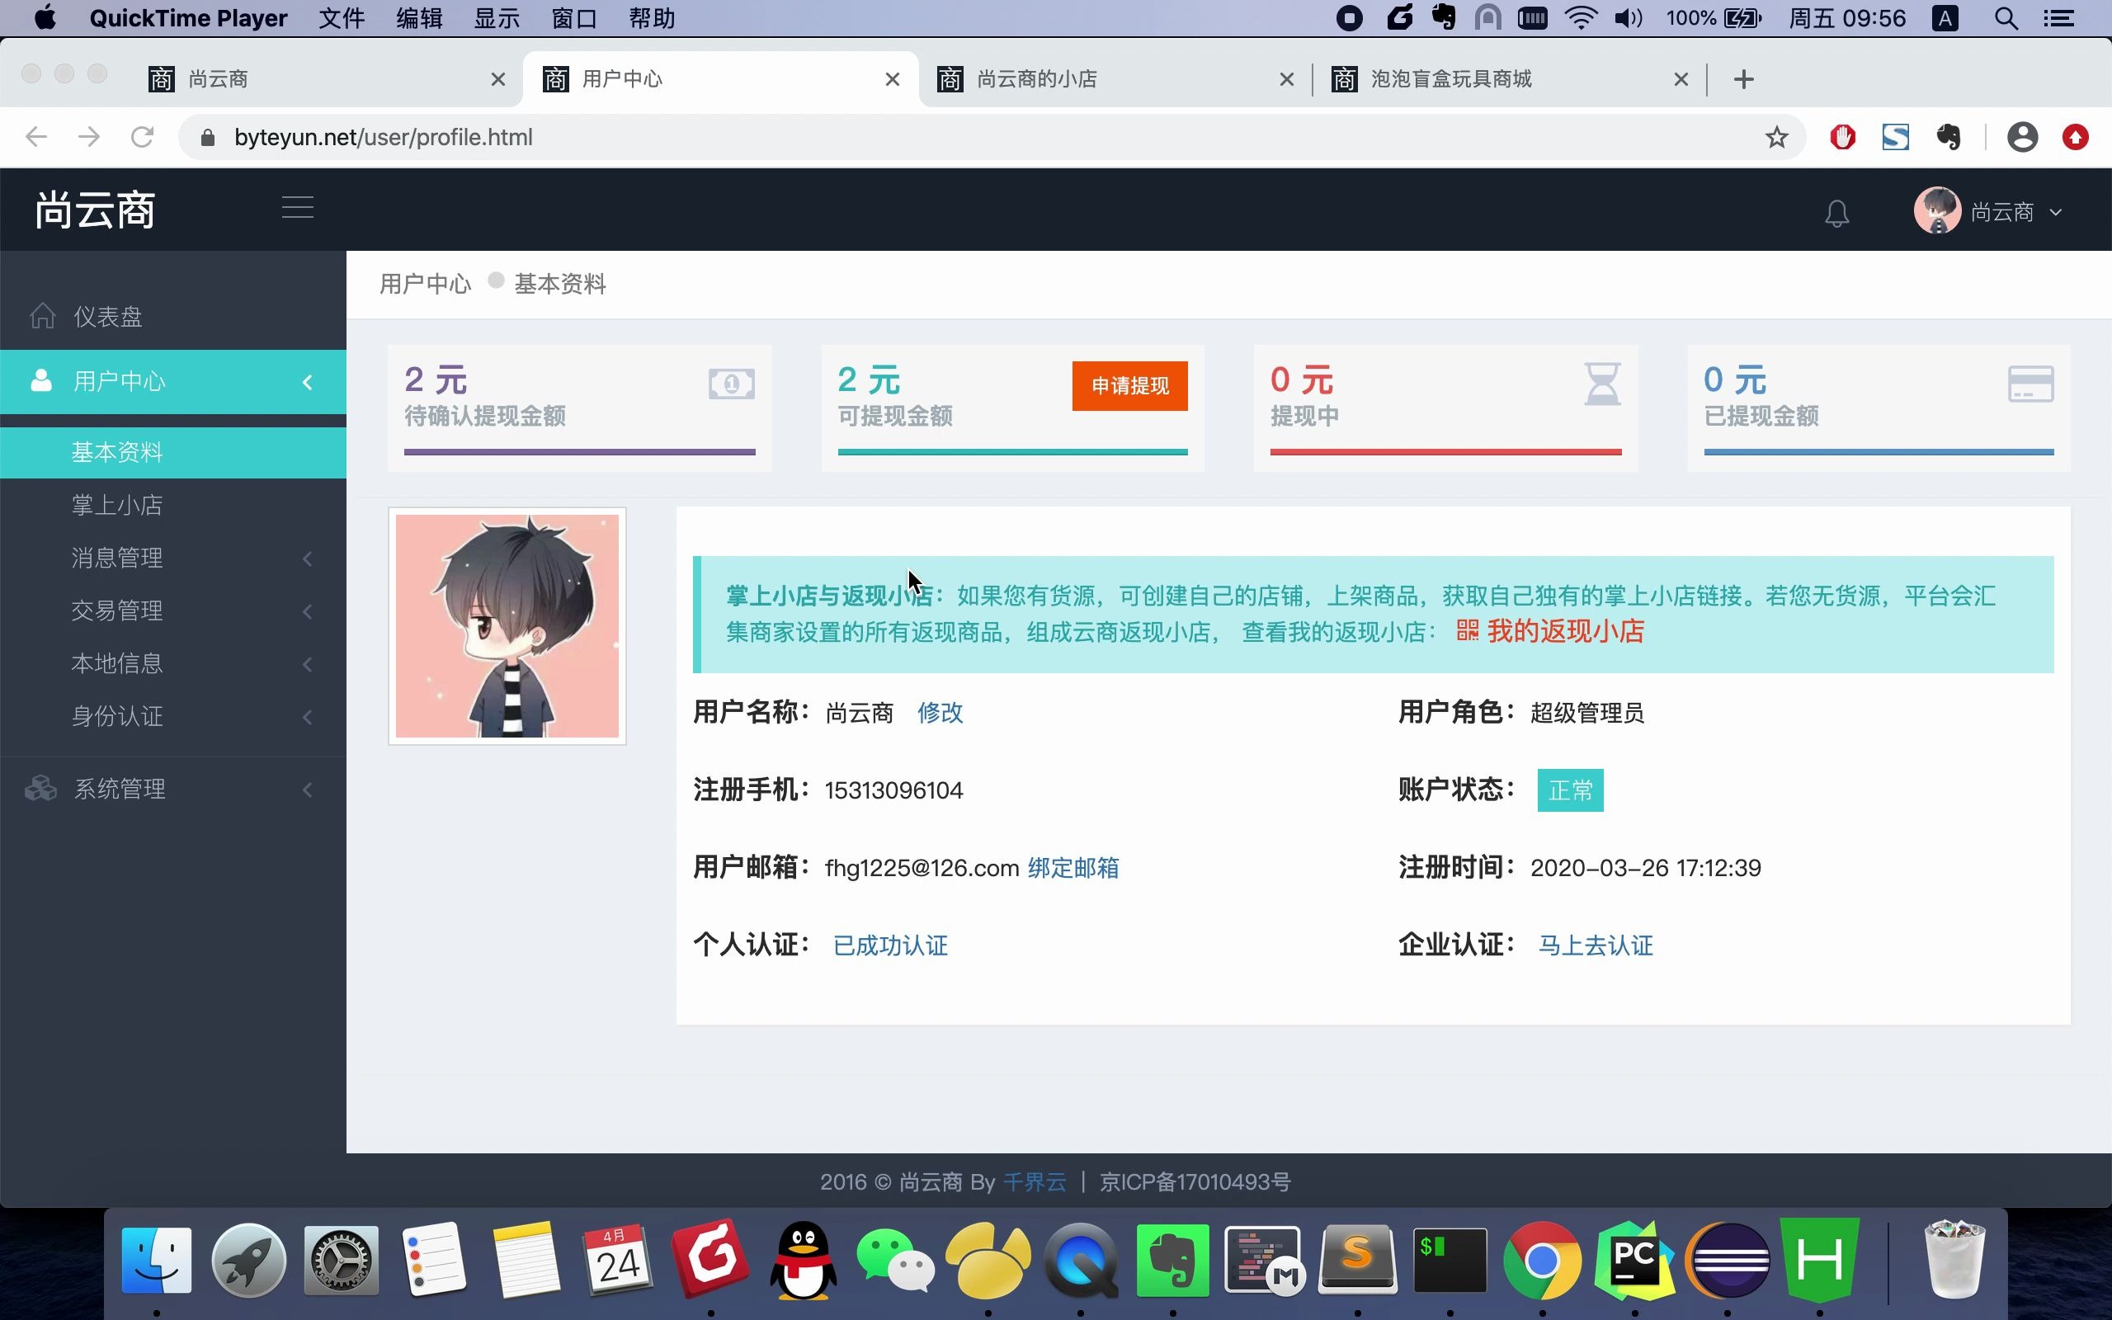Expand the 交易管理 sidebar section
This screenshot has height=1320, width=2112.
(x=116, y=610)
